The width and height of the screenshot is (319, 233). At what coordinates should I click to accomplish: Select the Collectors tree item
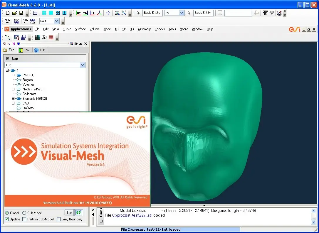point(29,94)
